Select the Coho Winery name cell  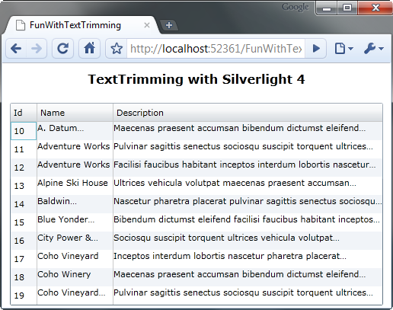(75, 277)
